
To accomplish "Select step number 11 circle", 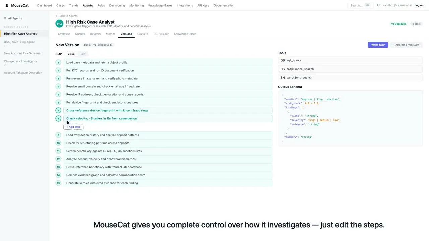I will pos(58,151).
